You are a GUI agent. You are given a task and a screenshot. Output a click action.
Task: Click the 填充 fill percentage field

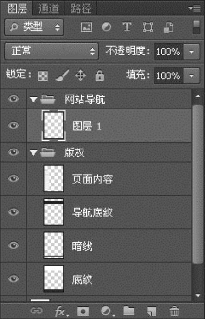(169, 76)
